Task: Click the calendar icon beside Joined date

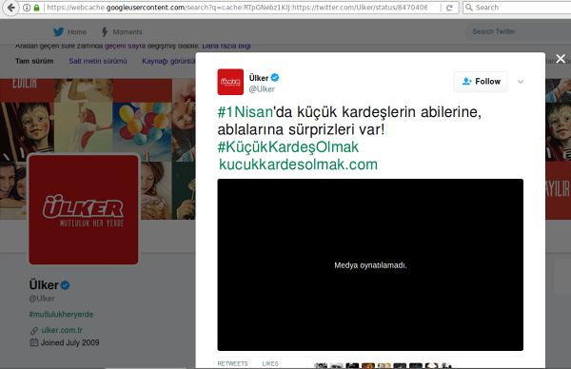Action: point(34,342)
